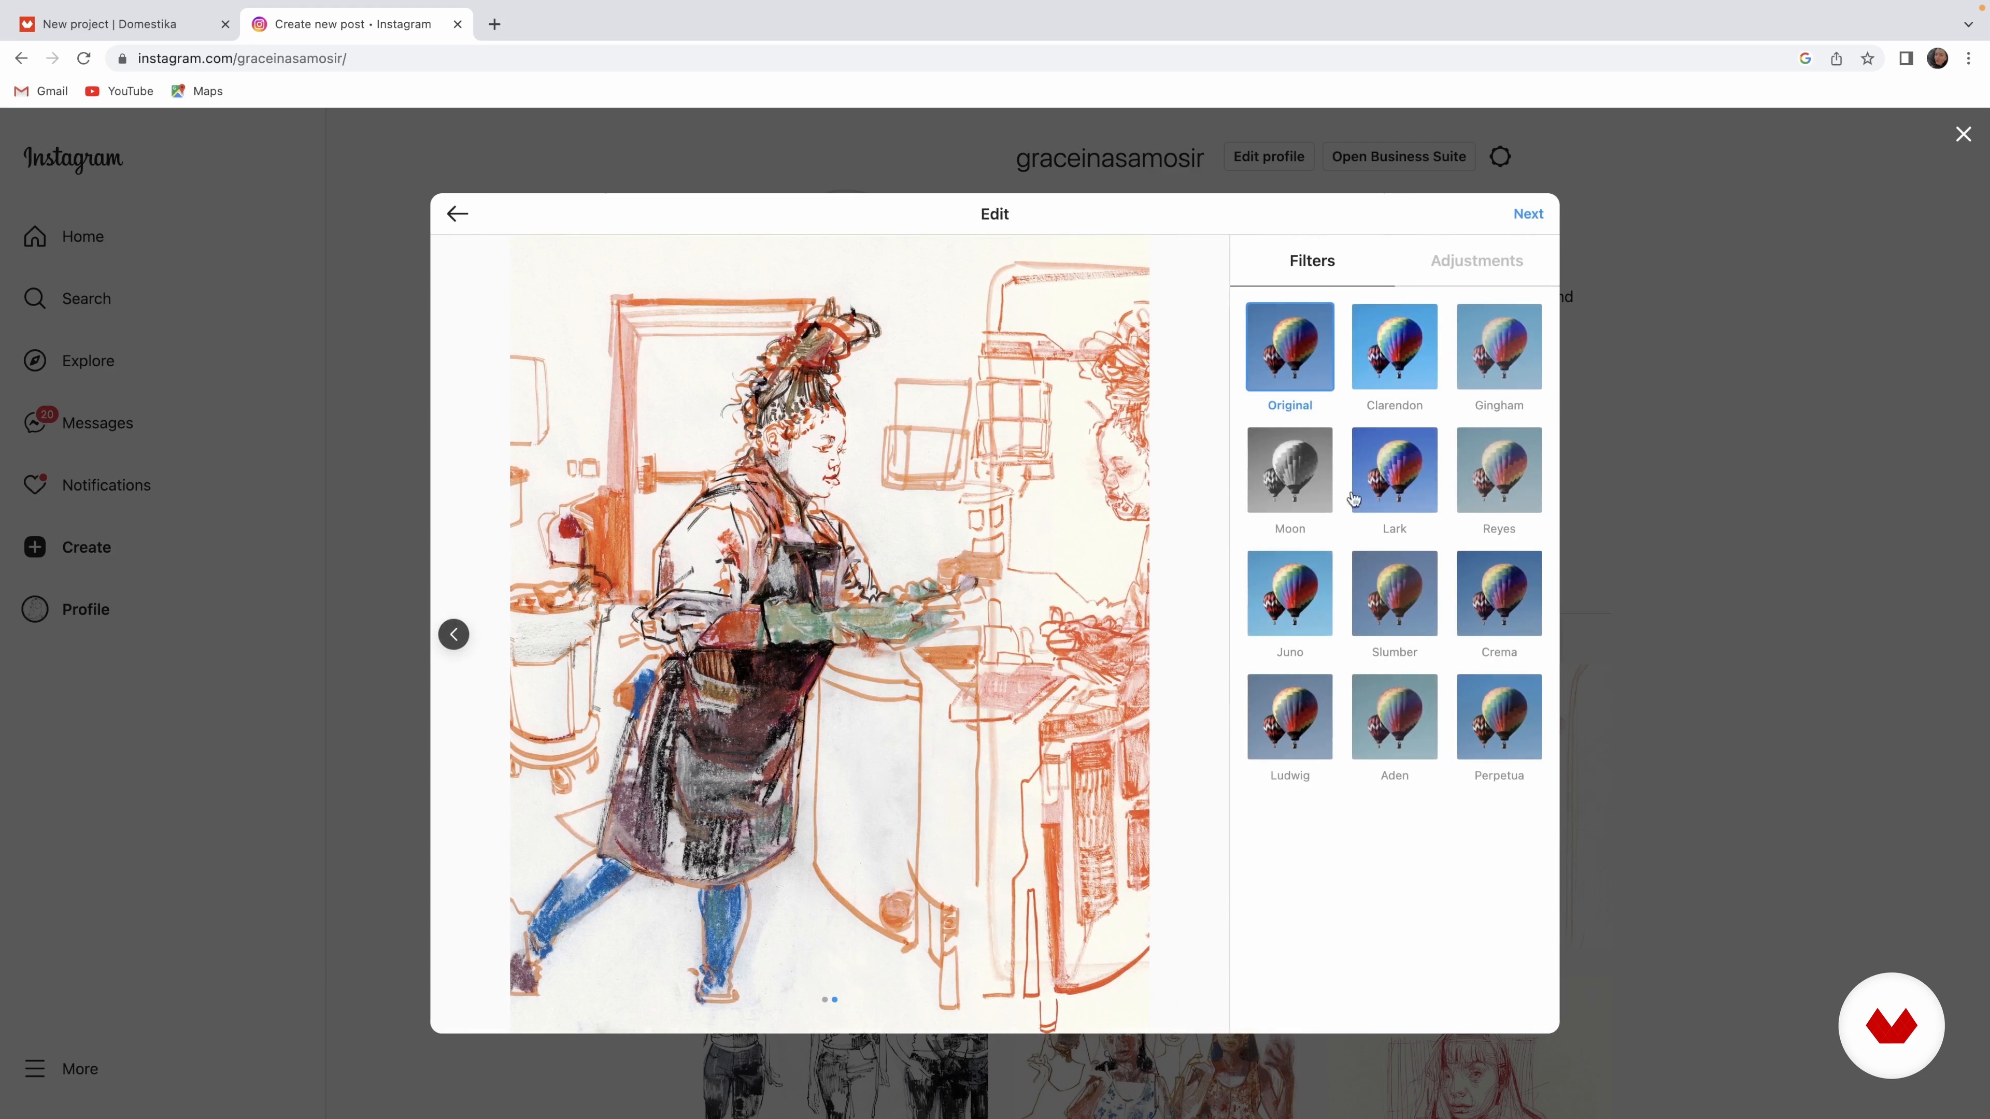Click the first carousel dot indicator
Viewport: 1990px width, 1119px height.
(x=825, y=999)
